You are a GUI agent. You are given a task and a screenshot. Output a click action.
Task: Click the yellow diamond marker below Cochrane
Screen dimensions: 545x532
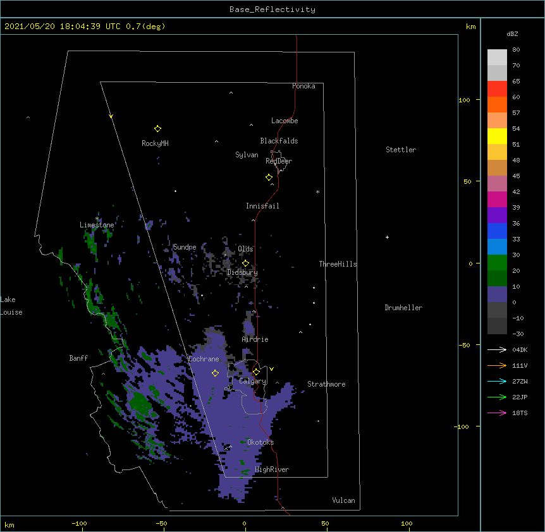click(x=215, y=373)
